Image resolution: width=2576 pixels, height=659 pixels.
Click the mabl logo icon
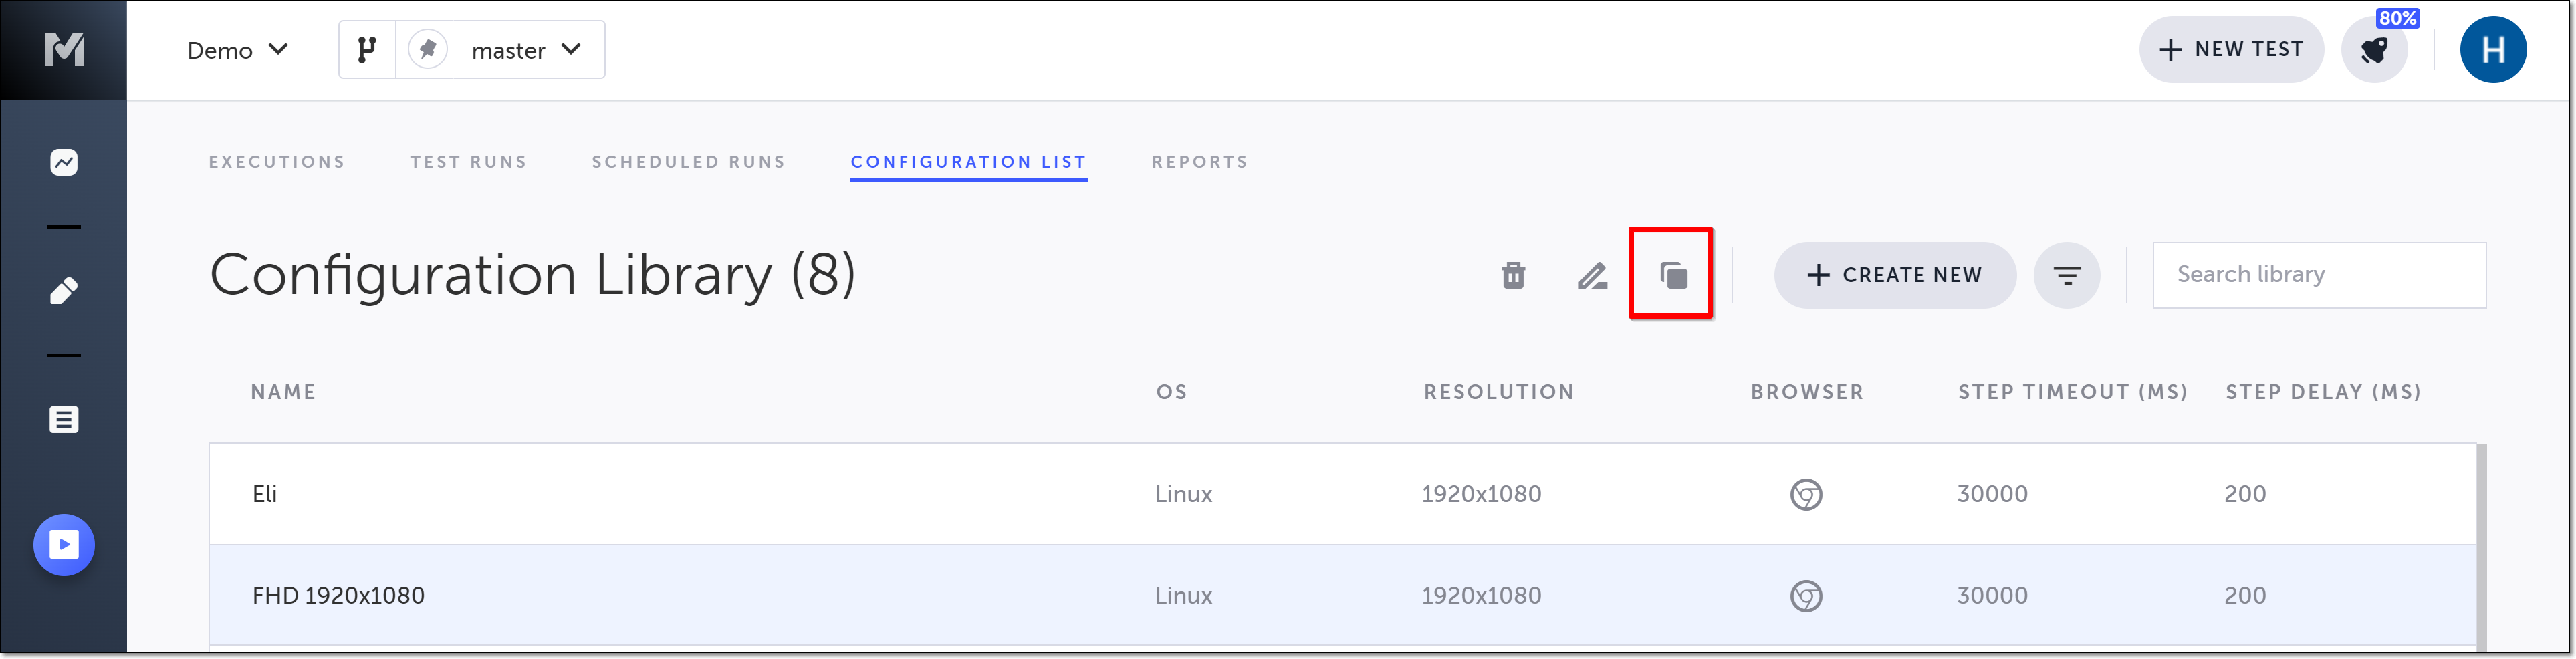pos(64,49)
